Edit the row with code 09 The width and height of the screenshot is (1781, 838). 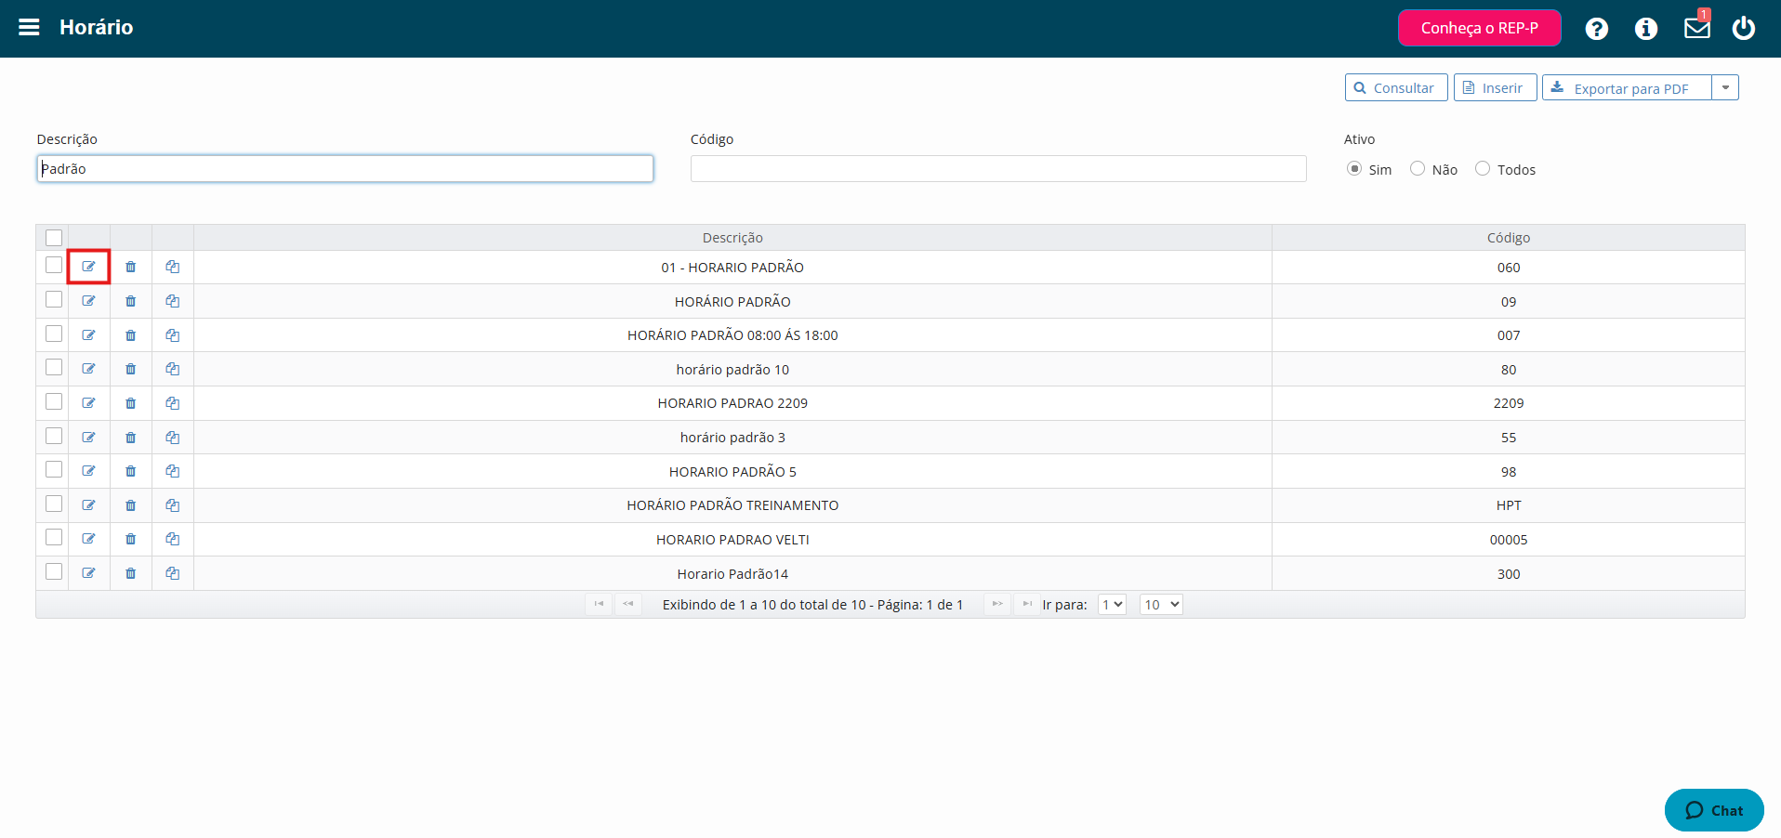(88, 301)
